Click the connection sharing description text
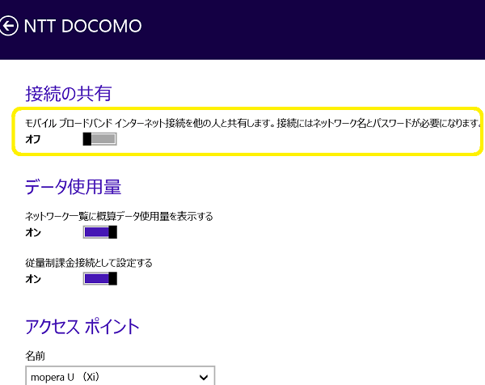Screen dimensions: 485x385 click(253, 123)
